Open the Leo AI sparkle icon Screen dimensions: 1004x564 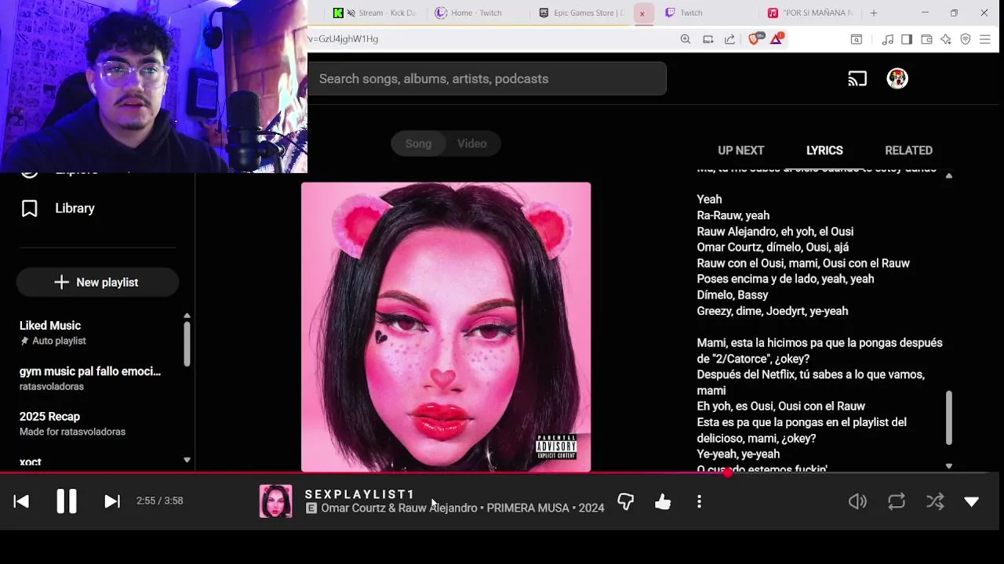[x=946, y=39]
